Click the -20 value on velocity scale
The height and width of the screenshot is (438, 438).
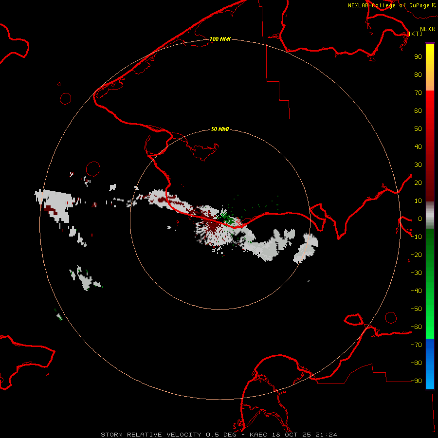pyautogui.click(x=416, y=255)
